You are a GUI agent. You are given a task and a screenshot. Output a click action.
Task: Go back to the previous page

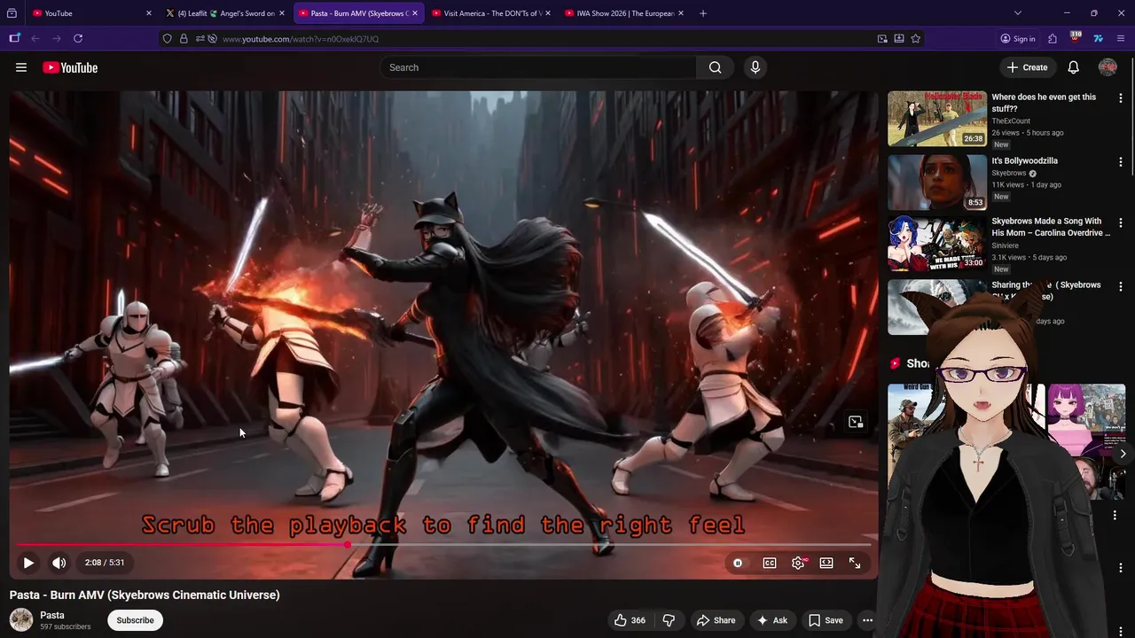35,38
